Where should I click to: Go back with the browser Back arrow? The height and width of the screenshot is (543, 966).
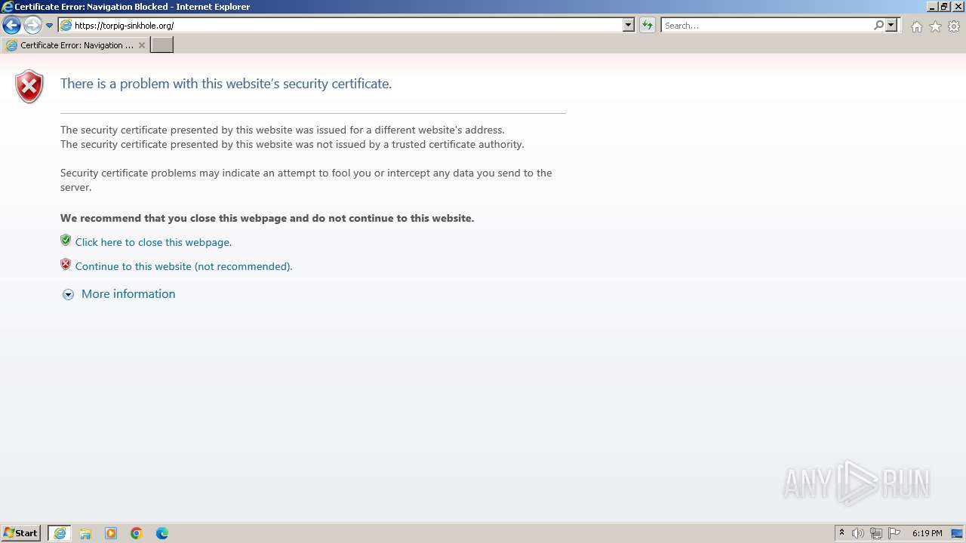tap(11, 26)
